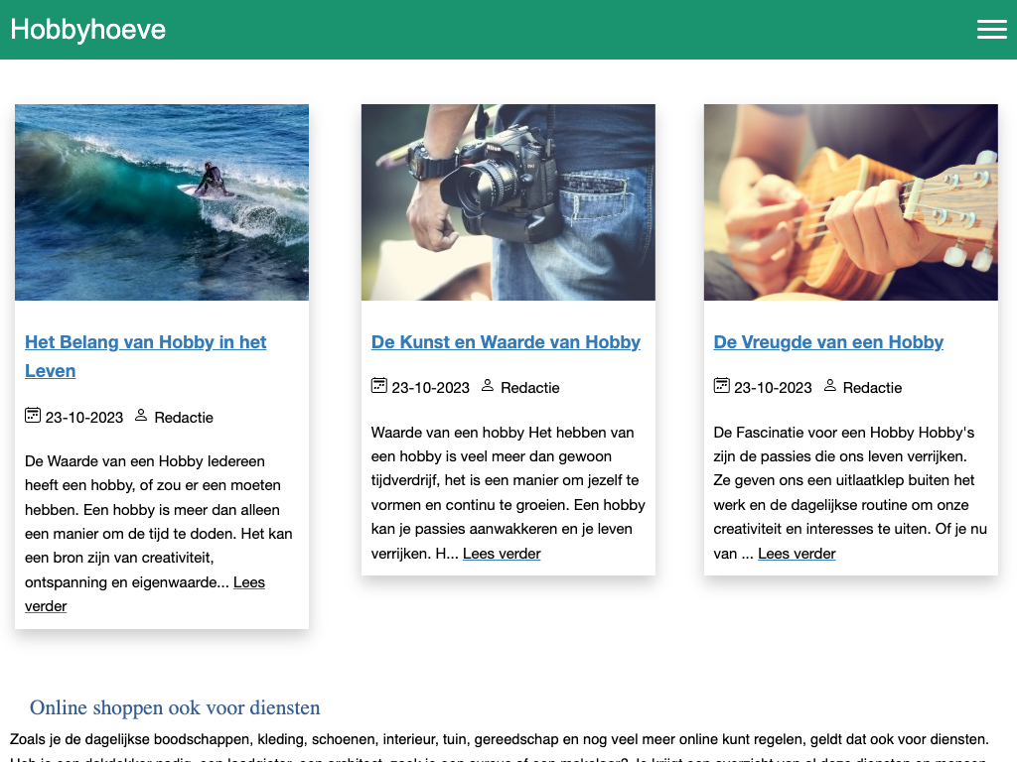Screen dimensions: 1017x762
Task: Click the ukulele guitar thumbnail
Action: 850,202
